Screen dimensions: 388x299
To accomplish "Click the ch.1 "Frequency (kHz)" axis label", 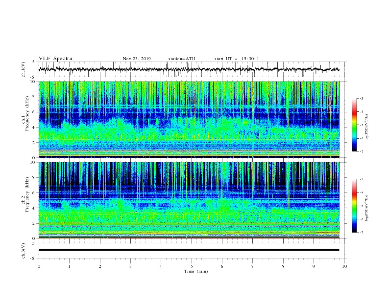I will [x=27, y=114].
